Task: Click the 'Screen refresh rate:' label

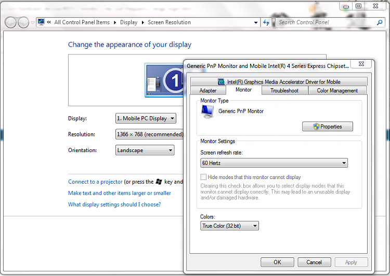Action: pos(222,153)
